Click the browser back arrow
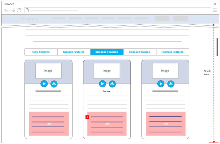This screenshot has height=144, width=220. click(6, 10)
